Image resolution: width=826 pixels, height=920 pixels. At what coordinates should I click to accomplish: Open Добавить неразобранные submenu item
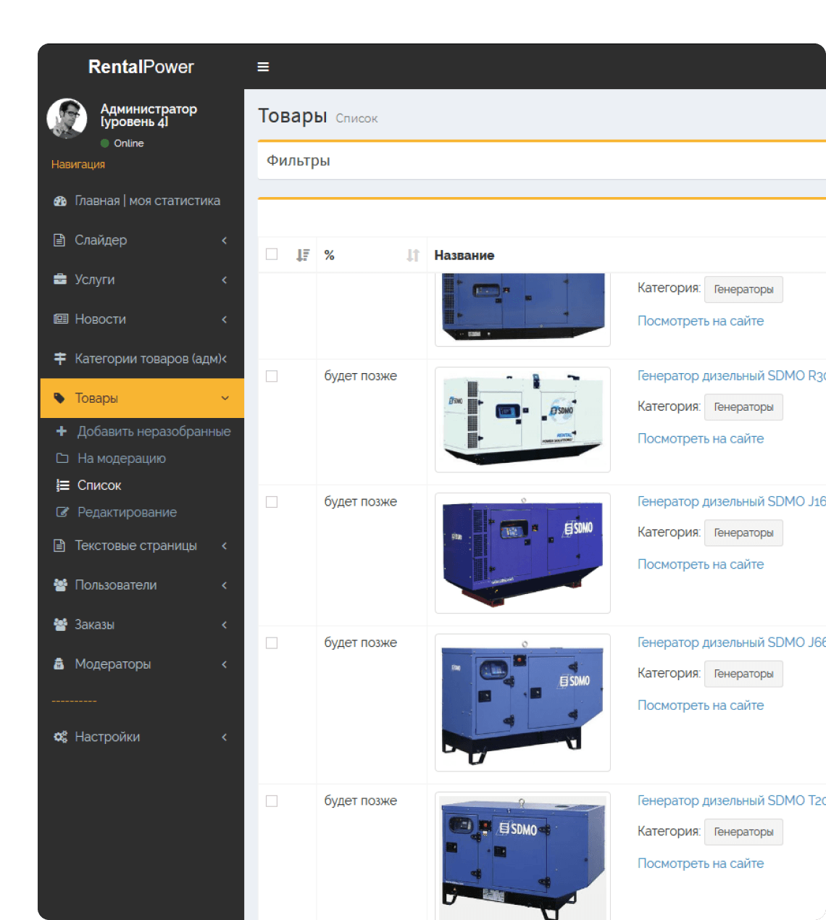[x=142, y=431]
